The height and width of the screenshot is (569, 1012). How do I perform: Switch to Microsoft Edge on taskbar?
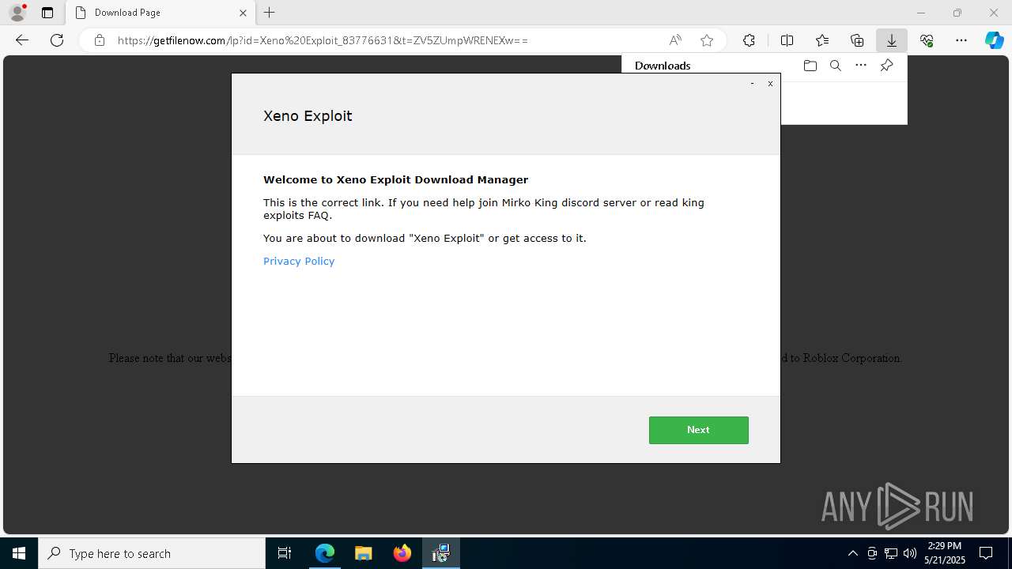point(325,553)
